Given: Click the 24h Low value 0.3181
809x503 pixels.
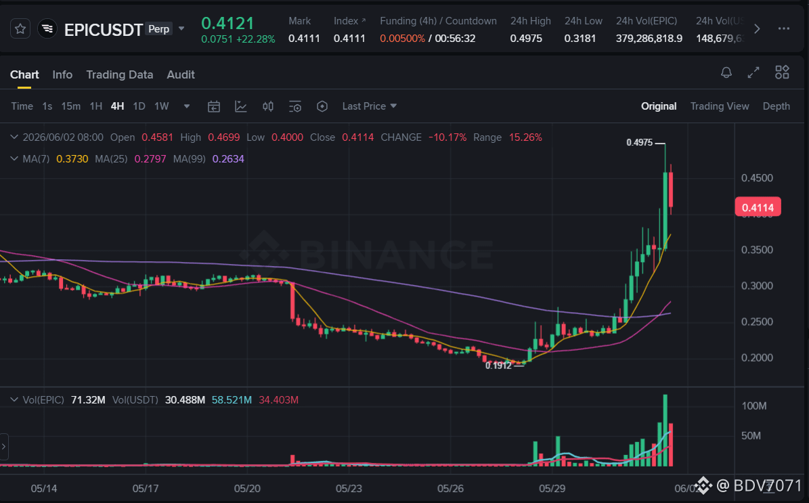Looking at the screenshot, I should pos(580,39).
